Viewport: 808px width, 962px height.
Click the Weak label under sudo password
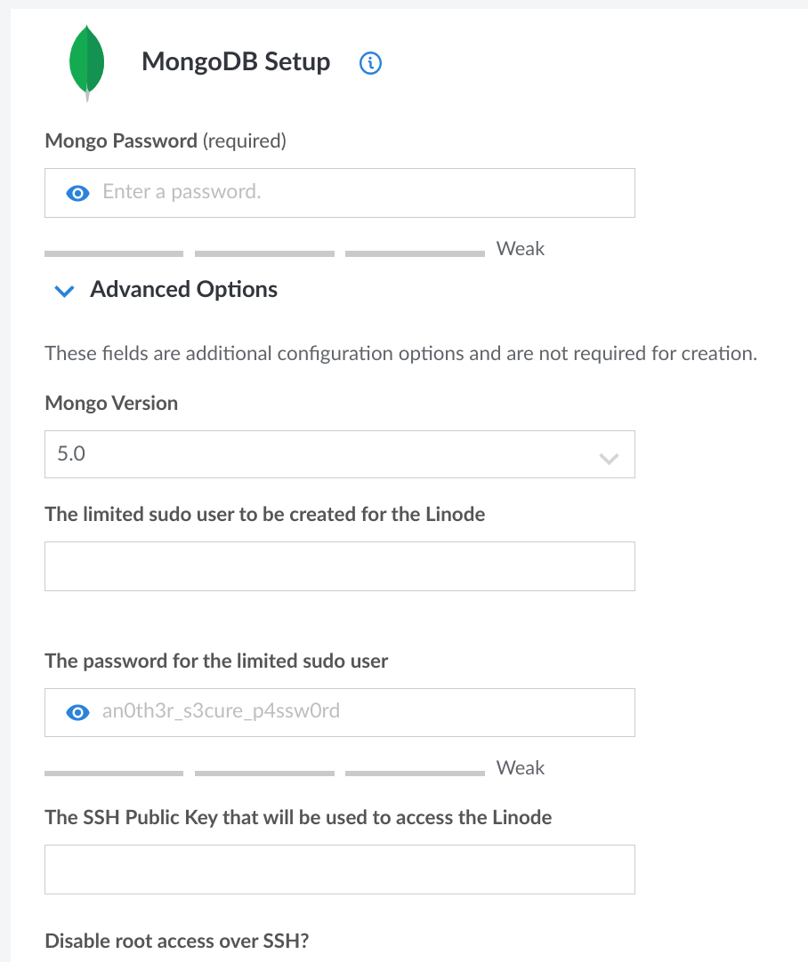tap(521, 768)
